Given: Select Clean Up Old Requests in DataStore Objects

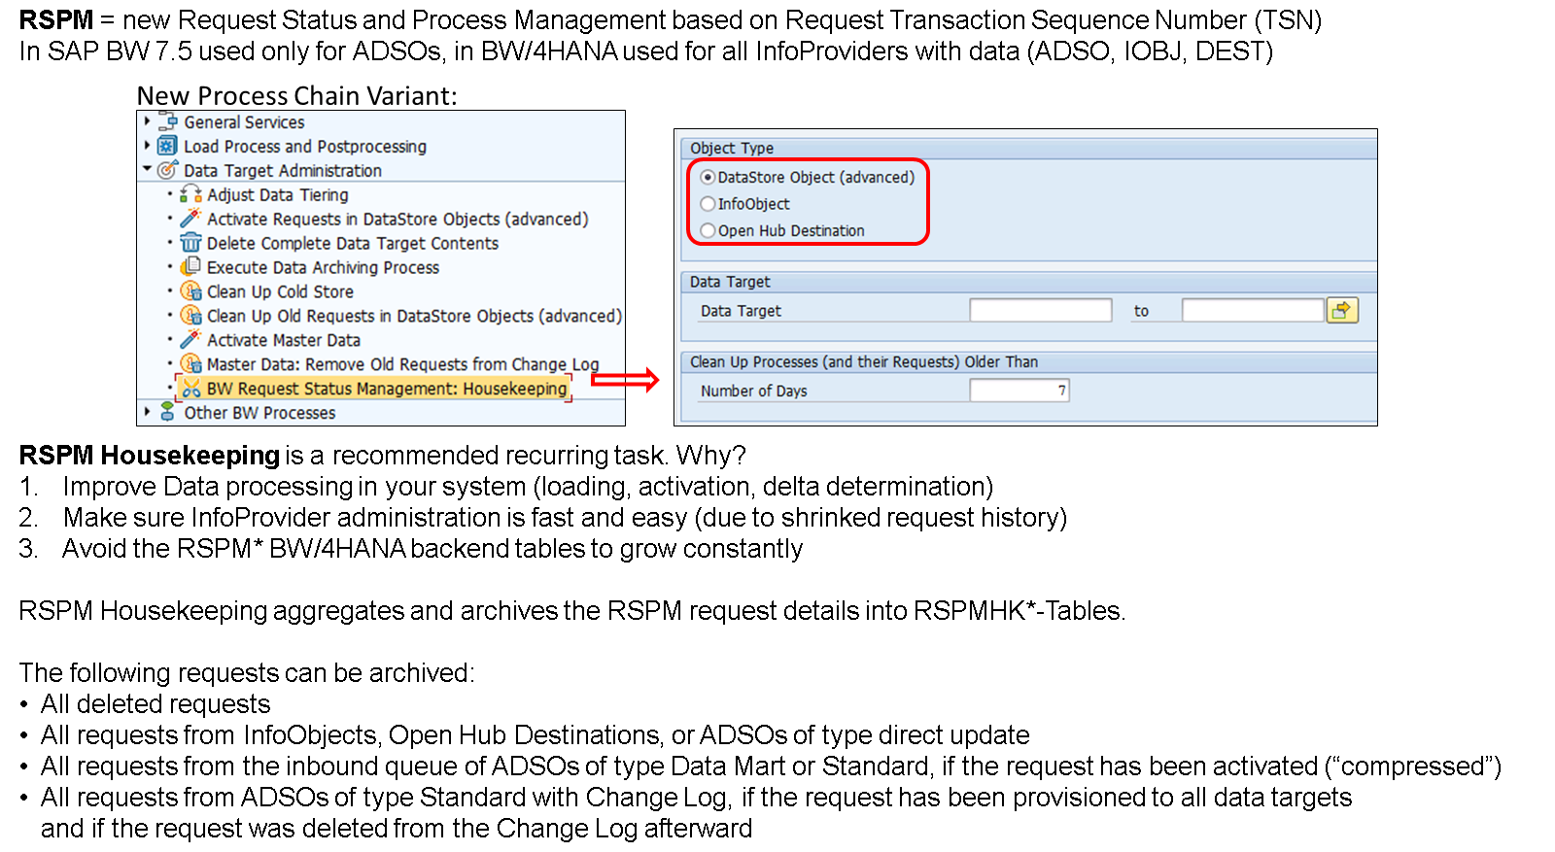Looking at the screenshot, I should [414, 316].
